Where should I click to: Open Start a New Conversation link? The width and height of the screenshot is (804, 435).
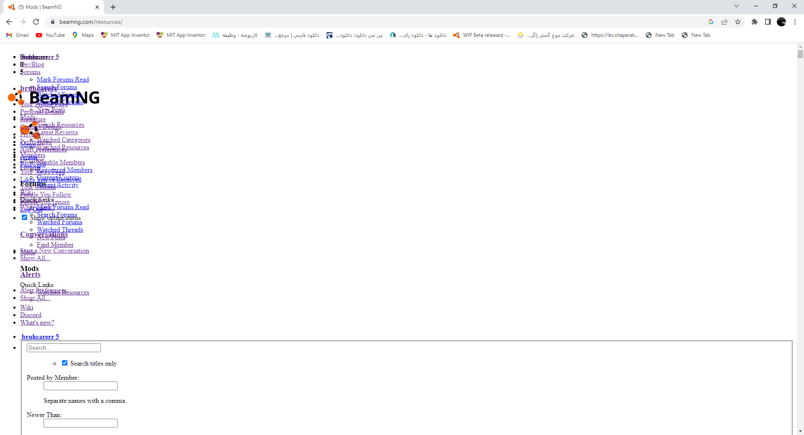click(x=54, y=251)
